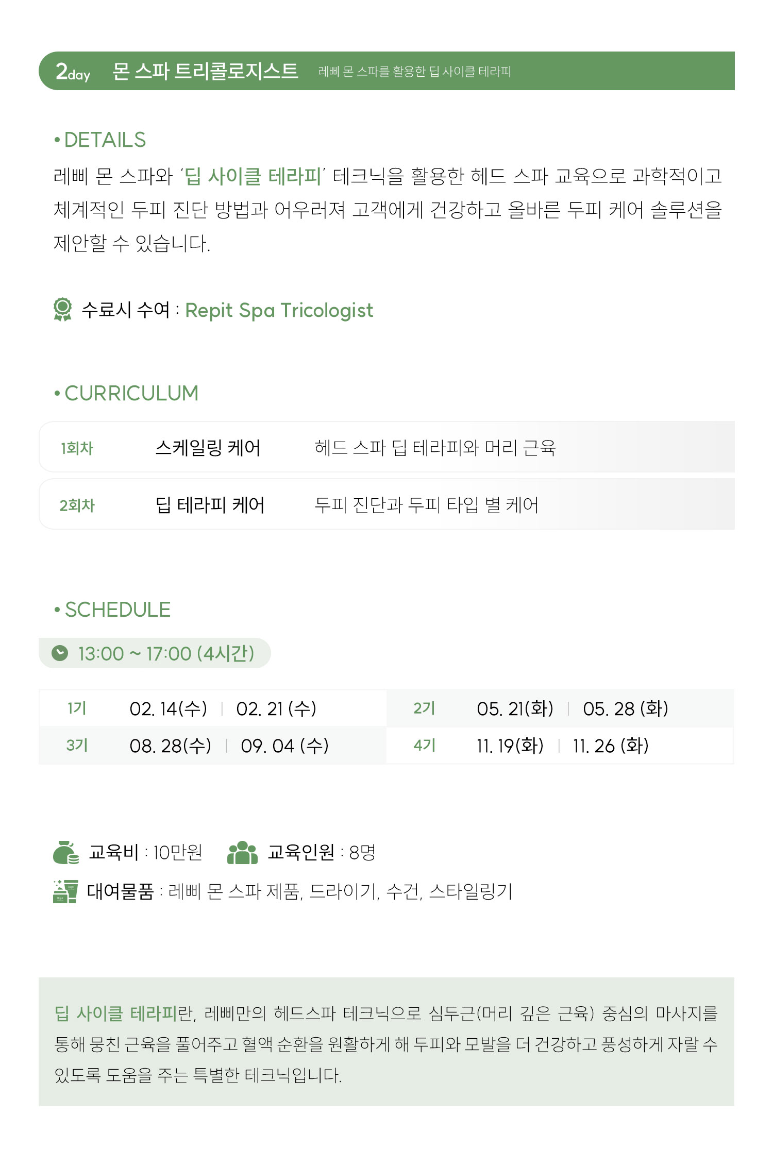
Task: Select the 2회차 딥 테라피 케어 row
Action: tap(386, 504)
